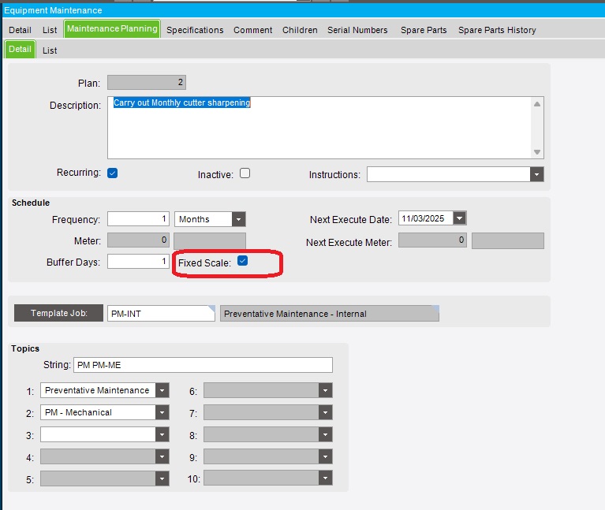Click the PM-INT template job field
Viewport: 605px width, 510px height.
pyautogui.click(x=161, y=314)
